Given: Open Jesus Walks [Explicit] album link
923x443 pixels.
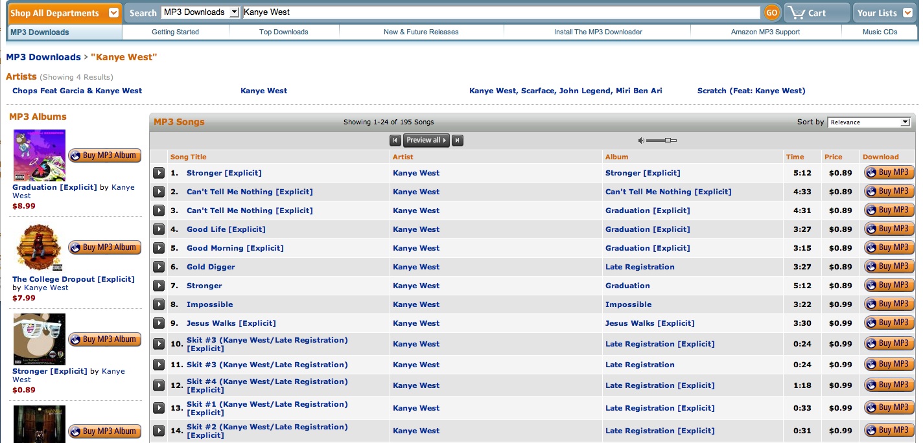Looking at the screenshot, I should [x=649, y=323].
